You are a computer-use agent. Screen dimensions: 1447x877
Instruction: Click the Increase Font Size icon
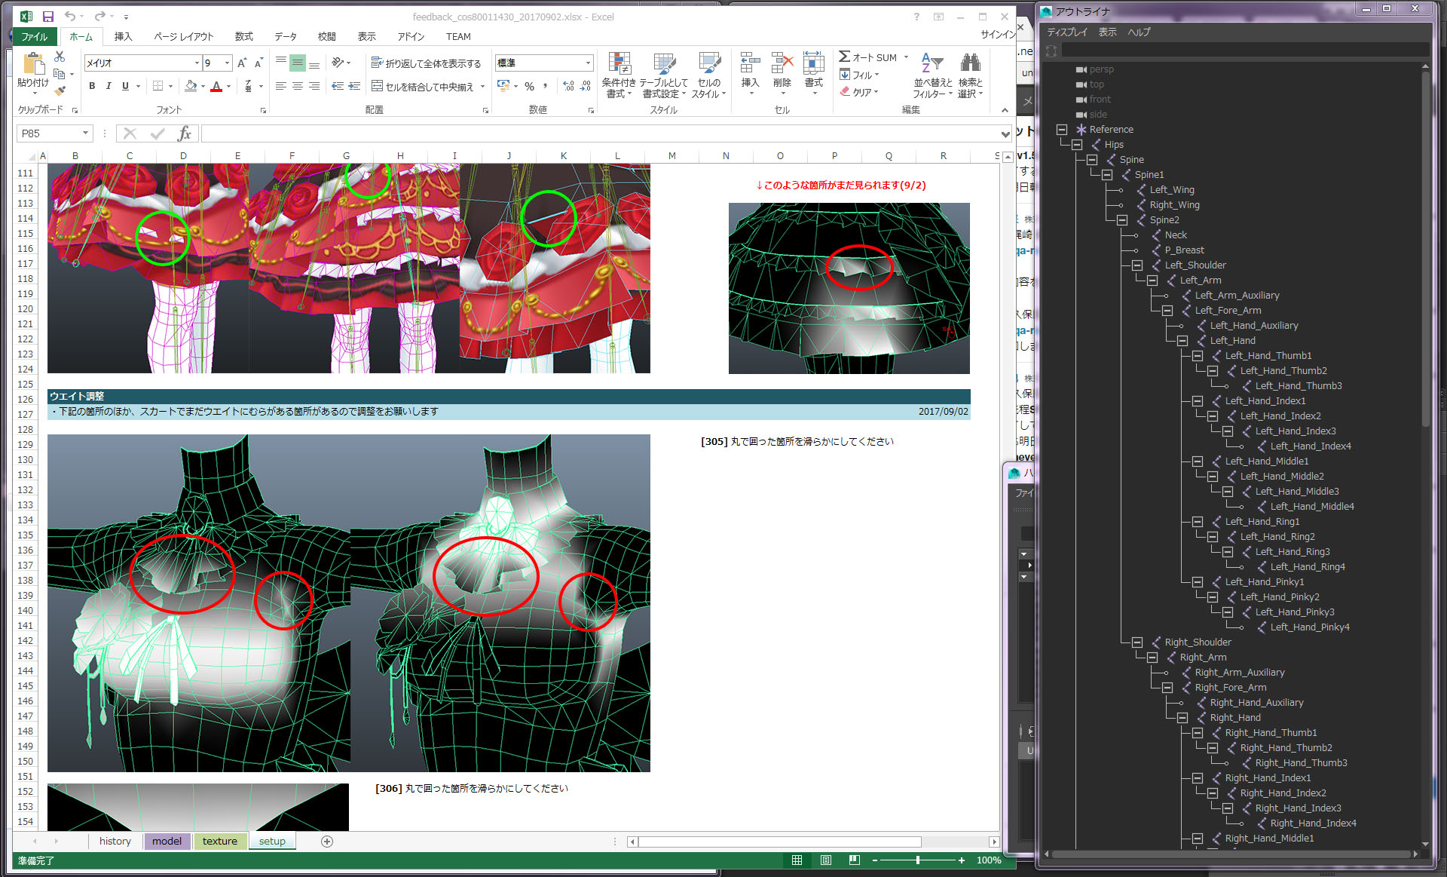[242, 63]
